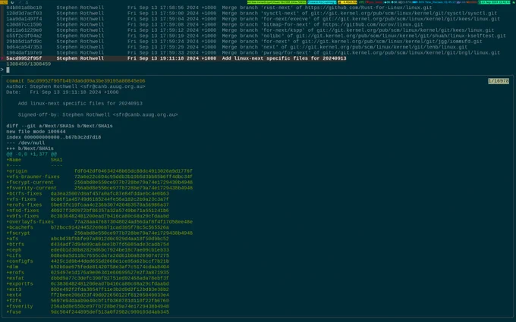516x322 pixels.
Task: Click the '+++ b/Next/SHA1s' line
Action: pyautogui.click(x=30, y=148)
